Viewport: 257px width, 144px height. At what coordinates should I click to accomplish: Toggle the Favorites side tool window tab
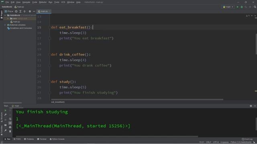2,130
